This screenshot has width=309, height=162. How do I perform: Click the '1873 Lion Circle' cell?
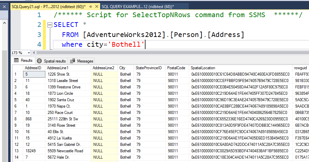(68, 93)
